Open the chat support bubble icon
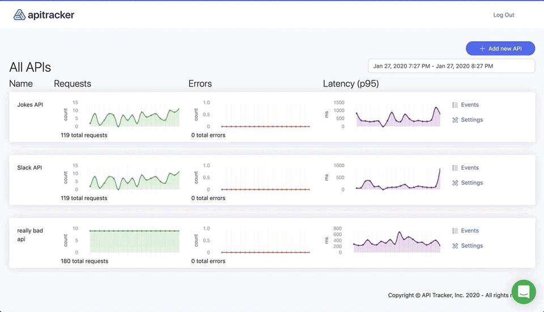Image resolution: width=544 pixels, height=312 pixels. 524,292
